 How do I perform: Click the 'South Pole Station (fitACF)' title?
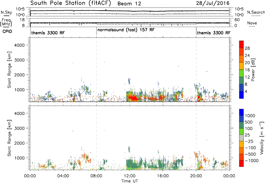click(x=71, y=3)
